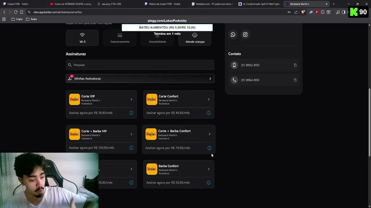Open Barba Confort subscription chevron
The width and height of the screenshot is (371, 208).
pos(208,169)
